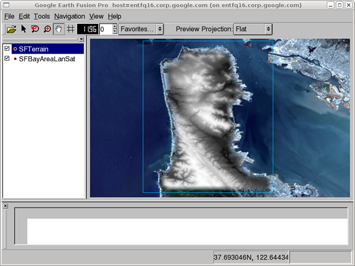Expand the Preview Projection Flat dropdown
Viewport: 355px width, 266px height.
(x=253, y=29)
